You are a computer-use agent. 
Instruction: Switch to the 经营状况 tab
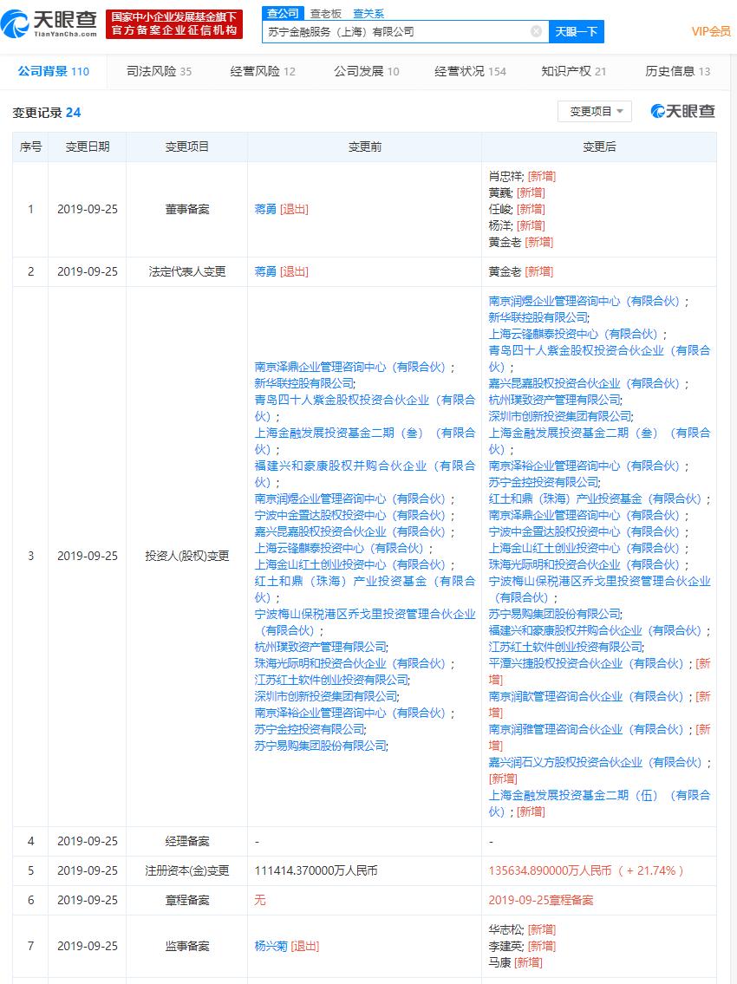(x=470, y=72)
